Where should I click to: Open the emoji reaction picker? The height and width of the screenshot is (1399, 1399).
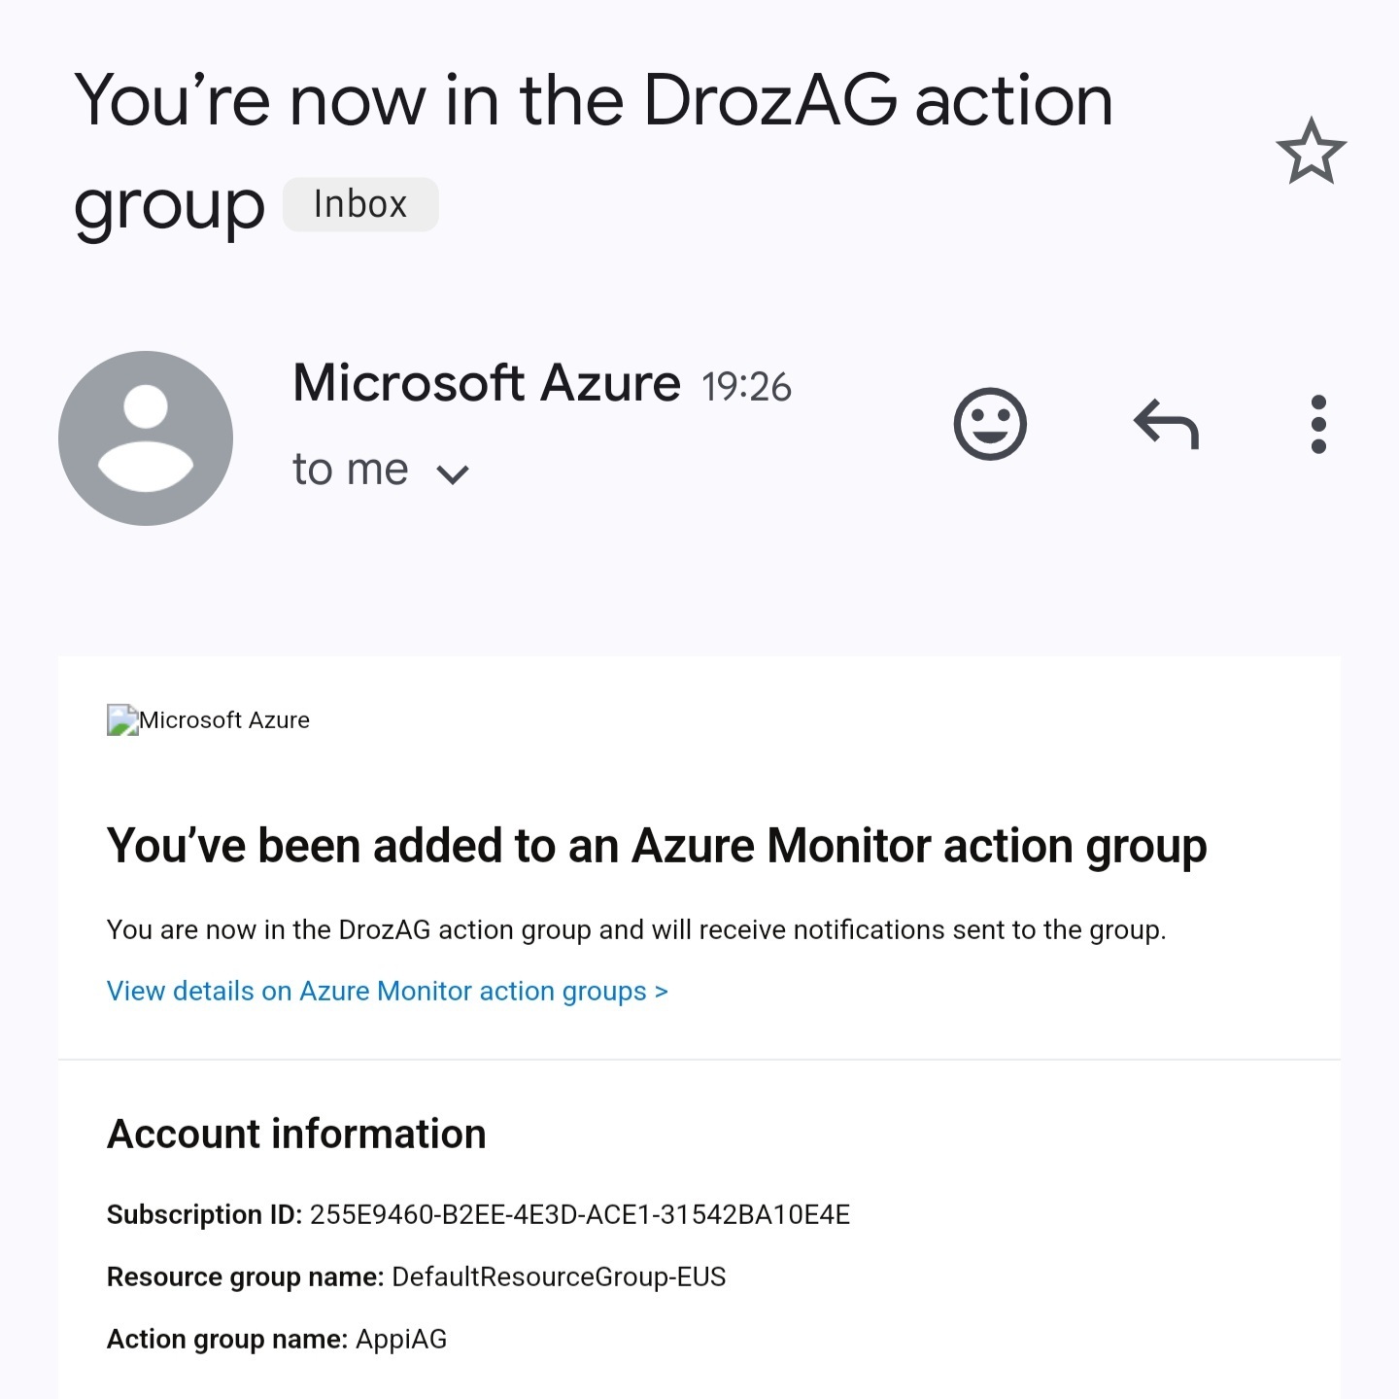(x=990, y=424)
